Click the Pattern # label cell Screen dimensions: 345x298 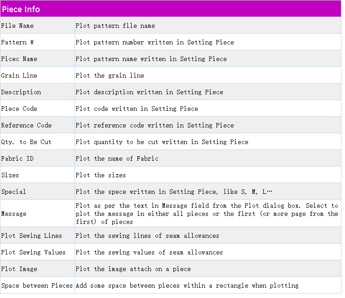pos(18,42)
